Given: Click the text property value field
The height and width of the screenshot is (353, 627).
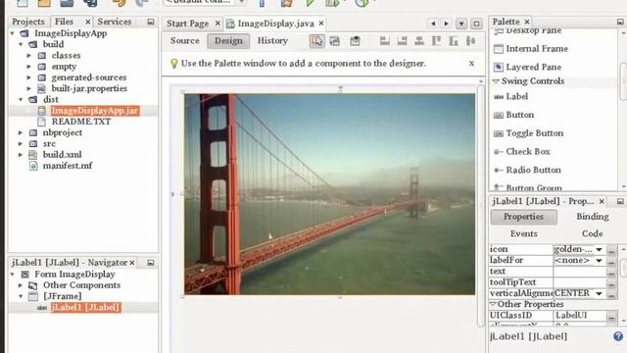Looking at the screenshot, I should pyautogui.click(x=580, y=272).
